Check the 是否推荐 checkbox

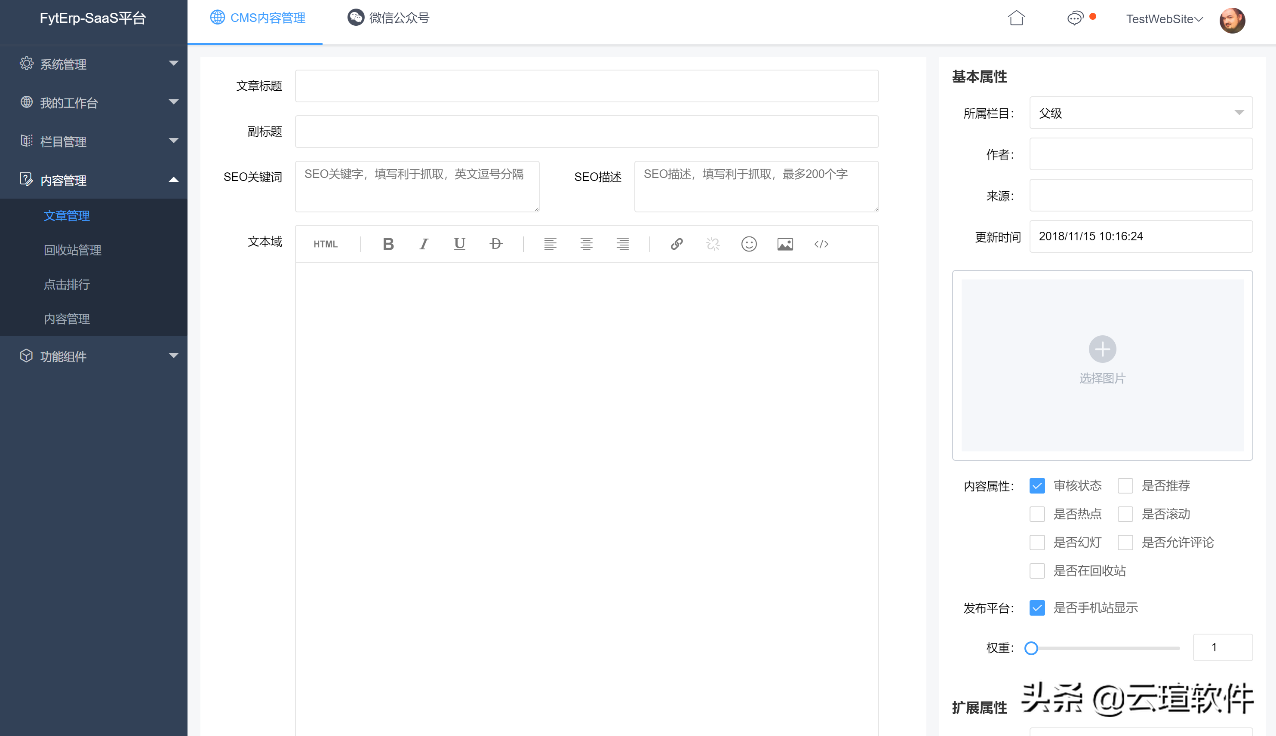pyautogui.click(x=1125, y=486)
